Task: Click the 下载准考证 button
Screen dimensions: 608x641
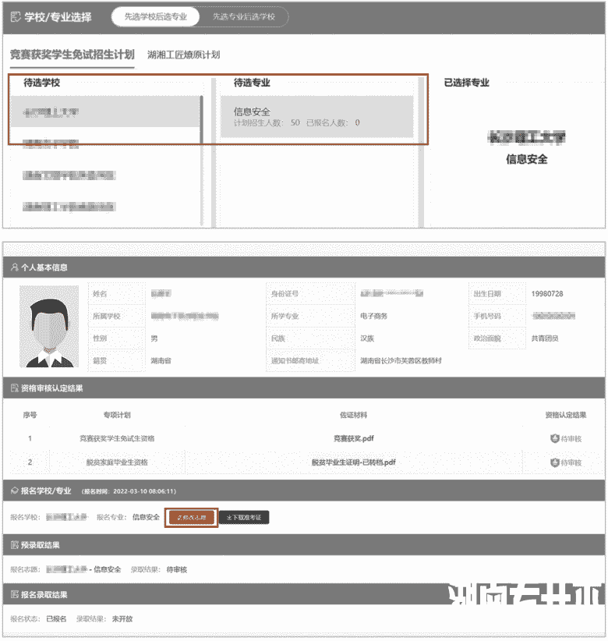Action: click(244, 517)
